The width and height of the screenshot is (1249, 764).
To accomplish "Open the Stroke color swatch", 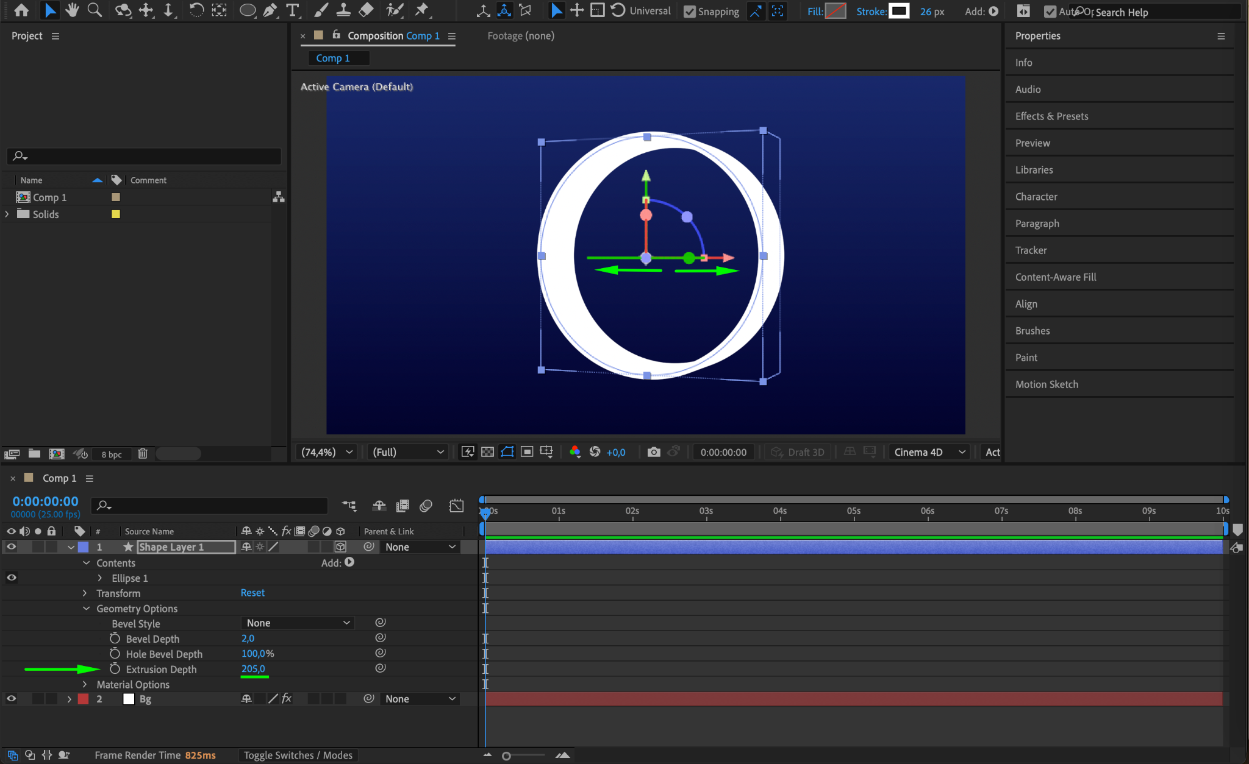I will (x=898, y=11).
